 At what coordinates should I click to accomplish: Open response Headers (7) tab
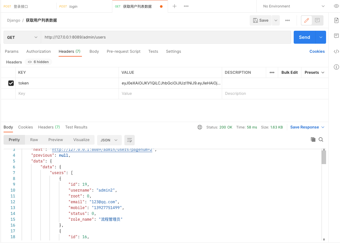pos(49,127)
